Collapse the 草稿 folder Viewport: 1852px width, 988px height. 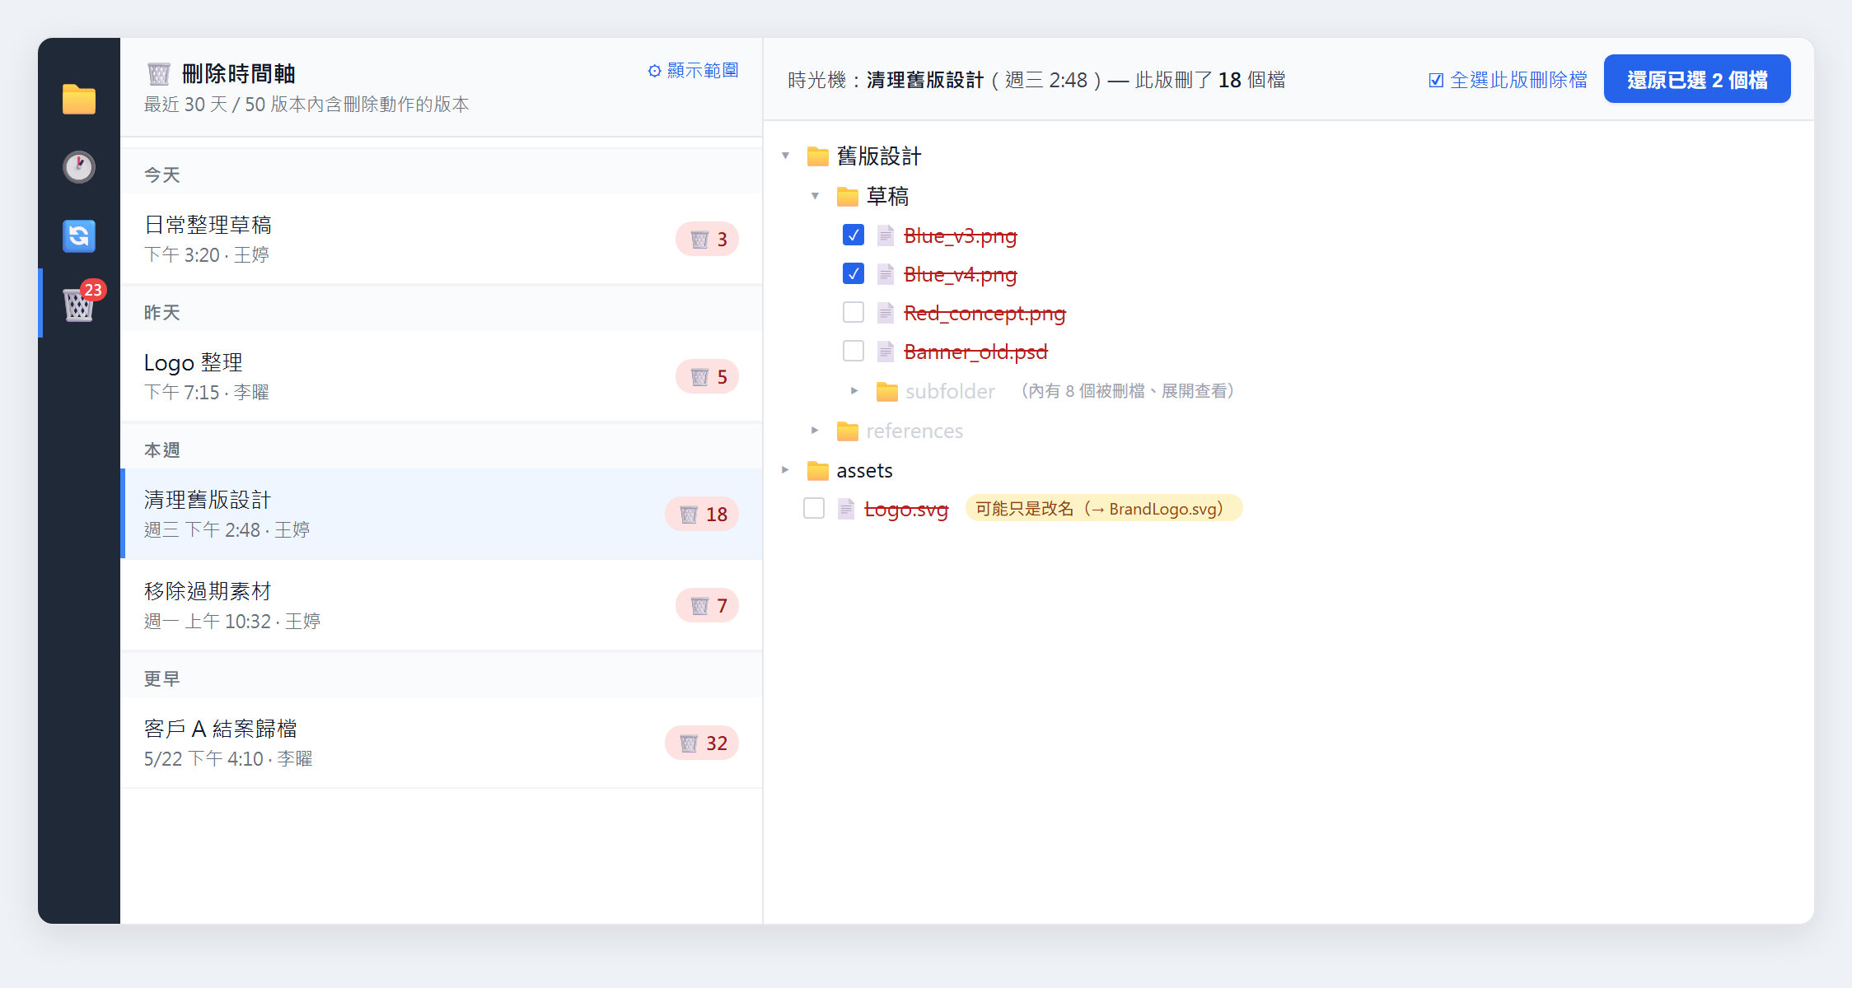coord(816,196)
